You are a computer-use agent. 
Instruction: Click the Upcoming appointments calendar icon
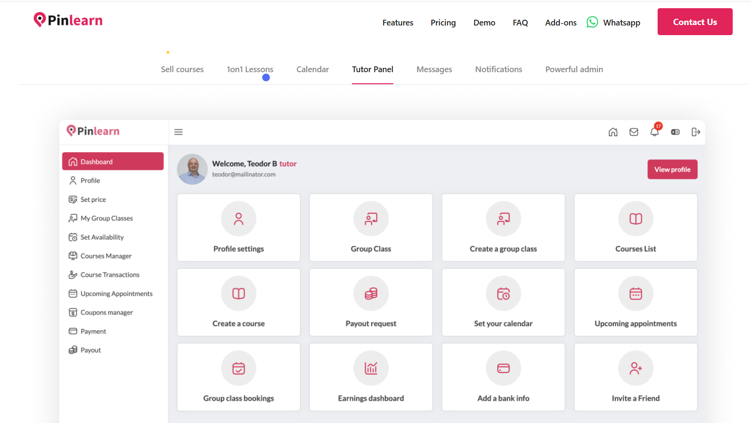636,294
